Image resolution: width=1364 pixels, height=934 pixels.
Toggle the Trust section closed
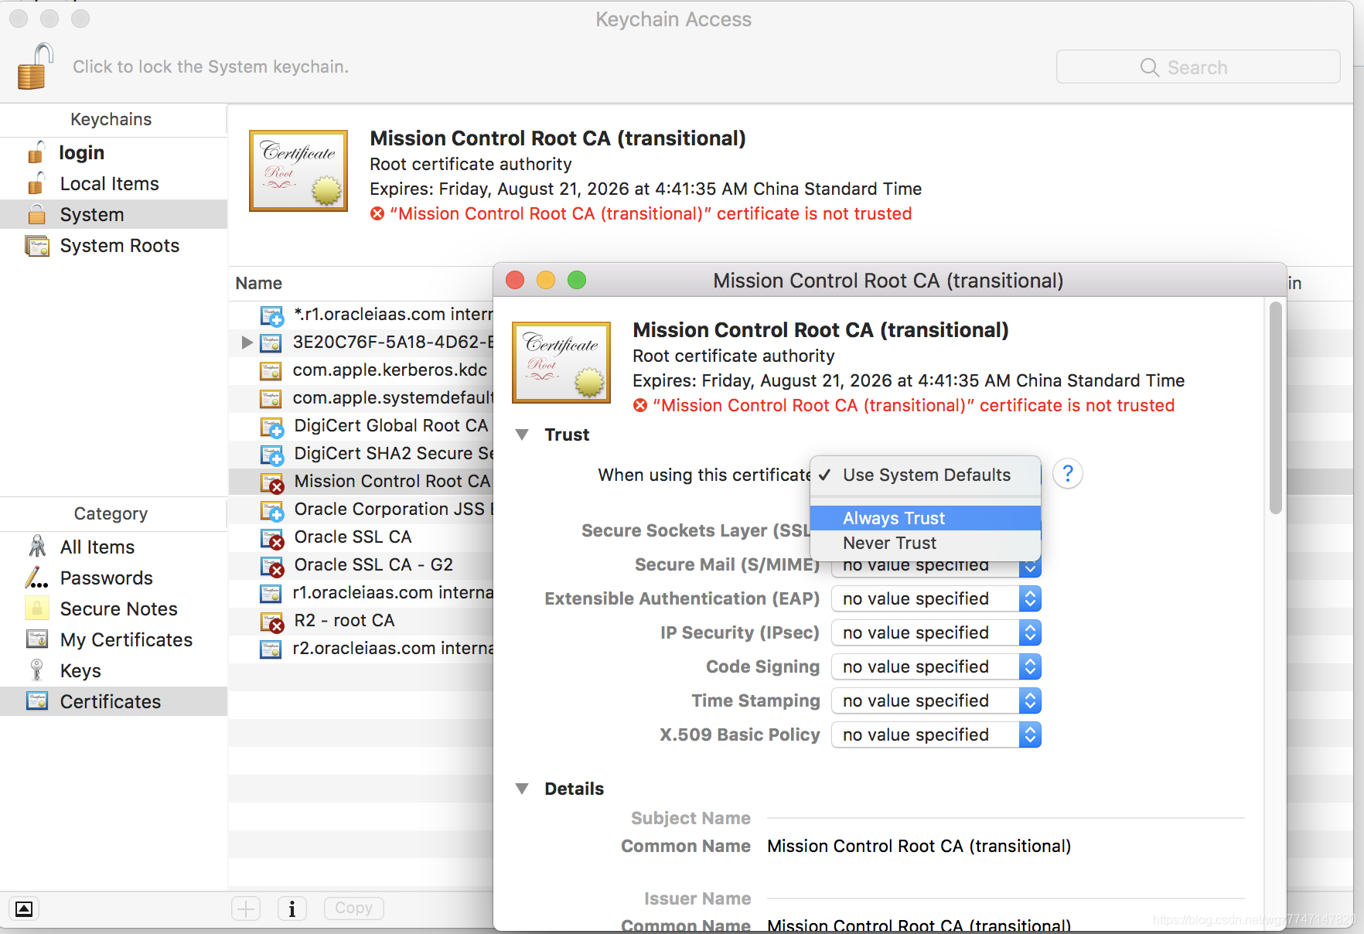click(x=523, y=435)
